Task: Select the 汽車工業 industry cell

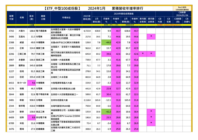Action: click(x=43, y=54)
